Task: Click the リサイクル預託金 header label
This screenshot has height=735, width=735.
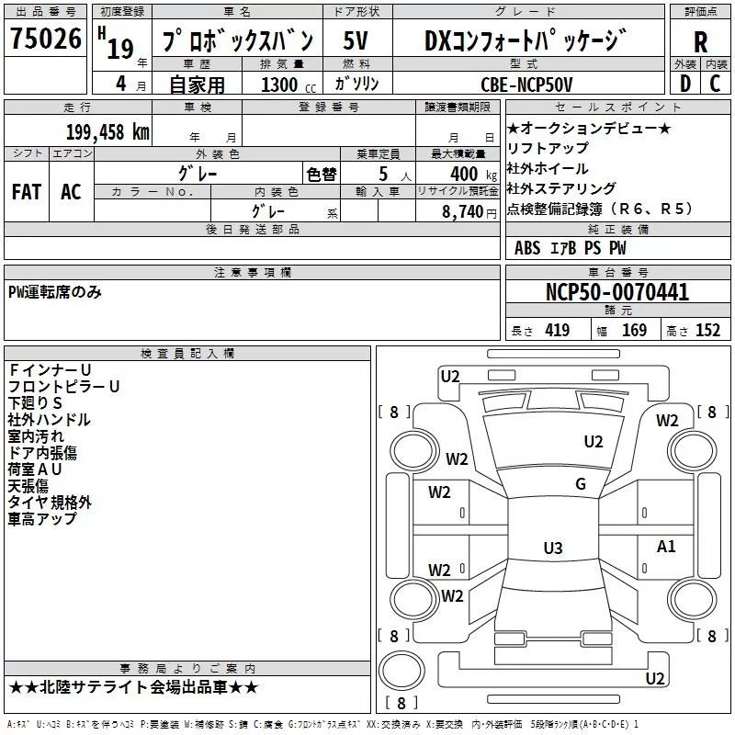Action: (458, 191)
